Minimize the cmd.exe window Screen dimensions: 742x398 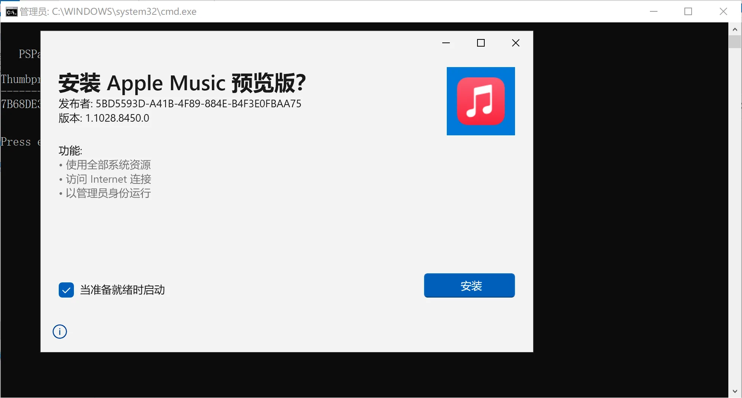[654, 12]
